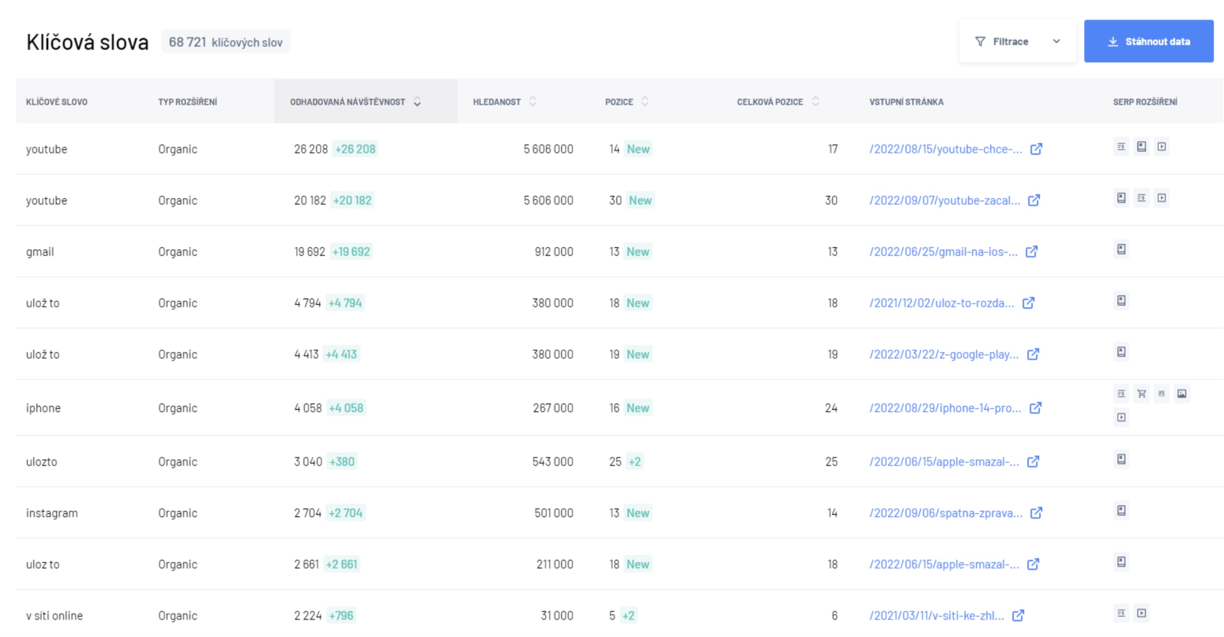Click the video SERP icon for youtube row
This screenshot has height=637, width=1224.
1162,147
